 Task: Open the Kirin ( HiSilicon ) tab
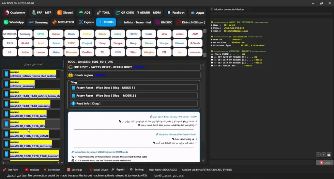pos(191,22)
